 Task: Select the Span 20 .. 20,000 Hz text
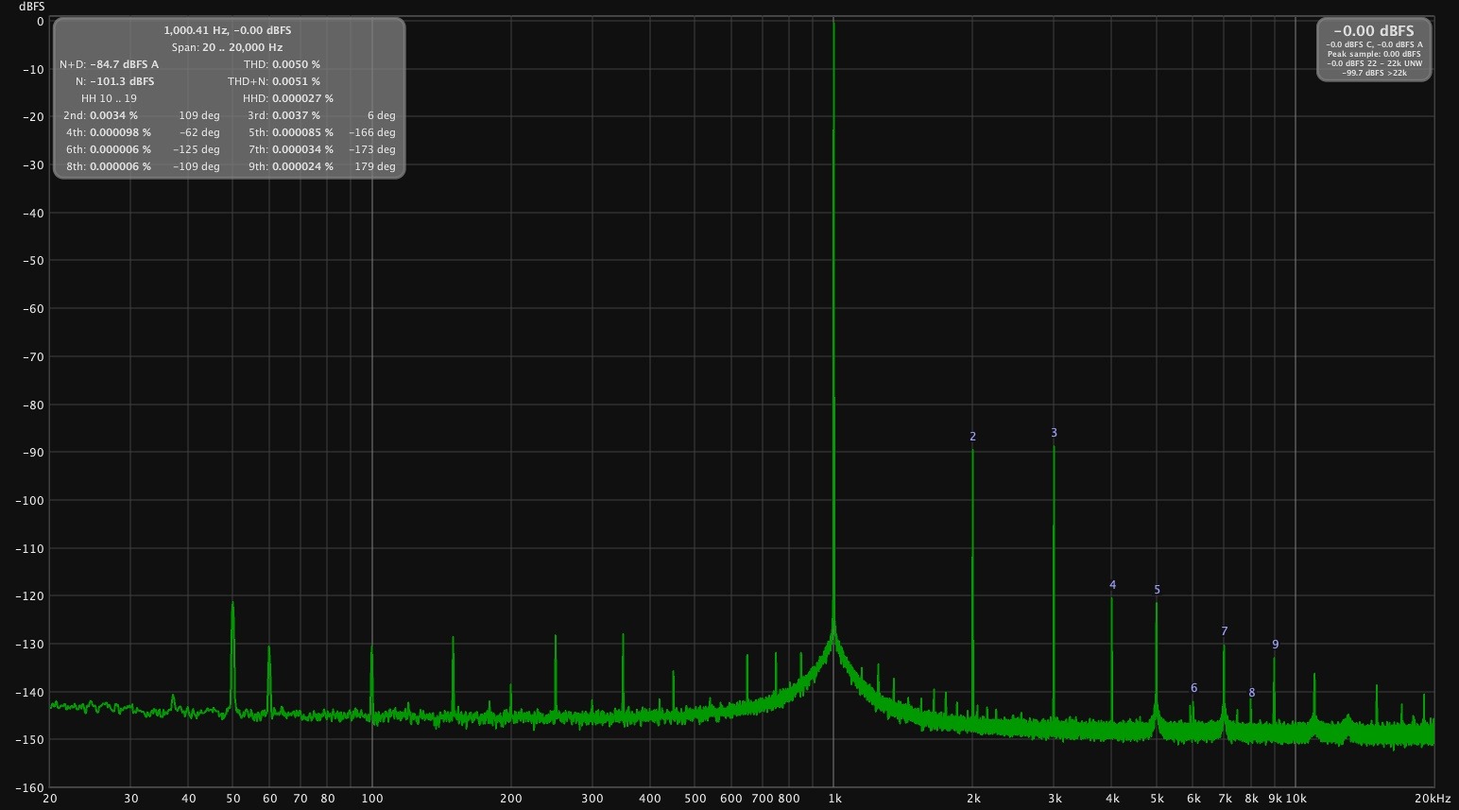pyautogui.click(x=228, y=47)
